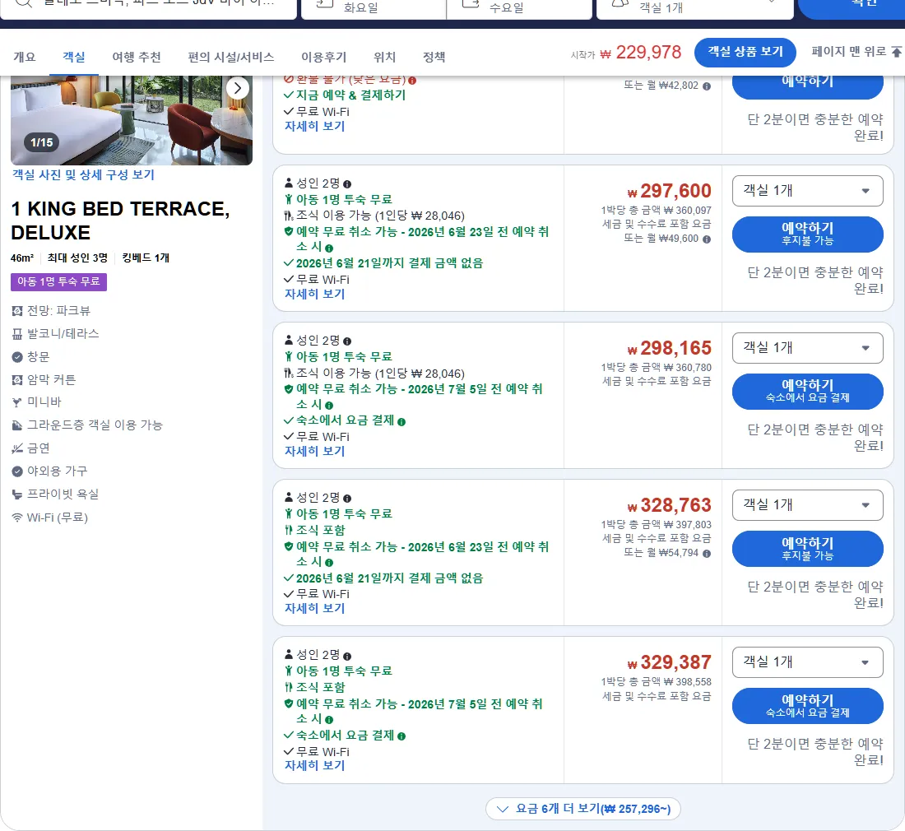Book the ₩328,763 rate with 예약하기
This screenshot has height=831, width=905.
pyautogui.click(x=807, y=549)
